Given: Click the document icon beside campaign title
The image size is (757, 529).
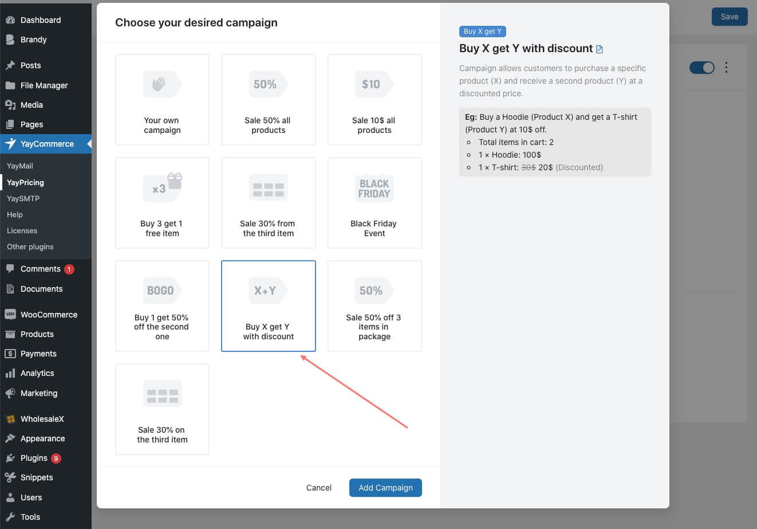Looking at the screenshot, I should [x=600, y=49].
